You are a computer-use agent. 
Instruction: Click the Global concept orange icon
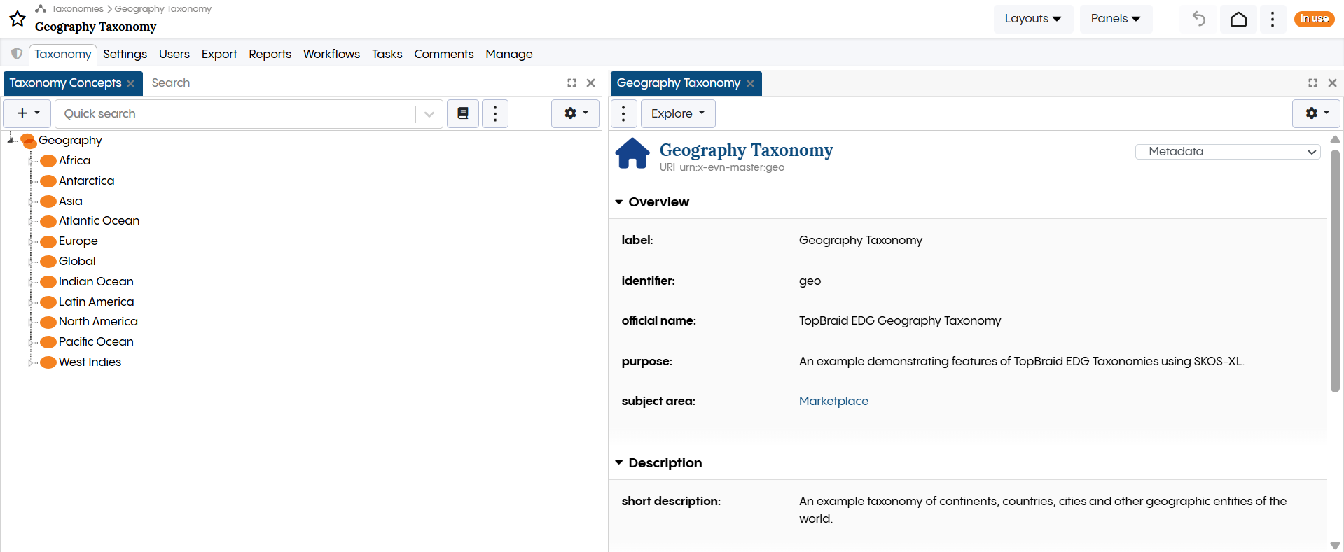[48, 262]
